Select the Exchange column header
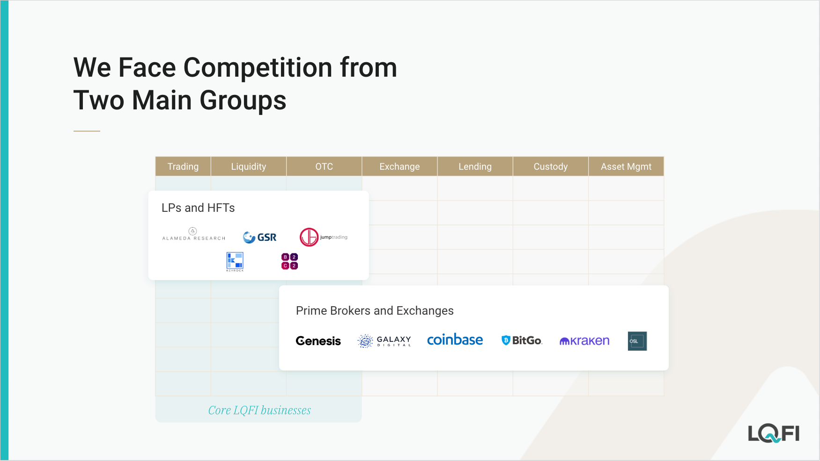 (399, 166)
